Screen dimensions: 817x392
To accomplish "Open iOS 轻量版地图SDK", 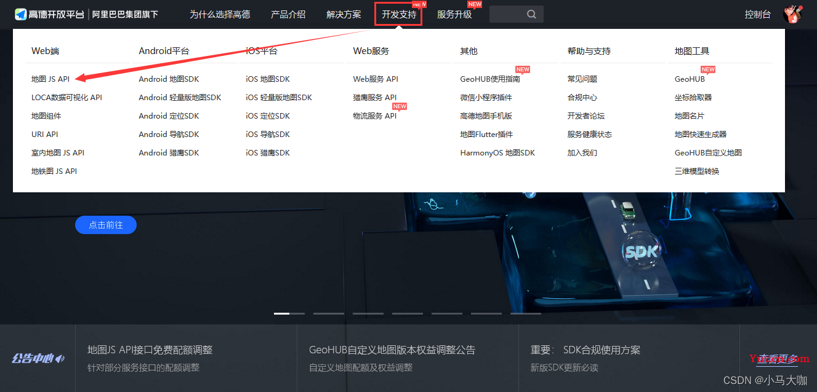I will 279,97.
